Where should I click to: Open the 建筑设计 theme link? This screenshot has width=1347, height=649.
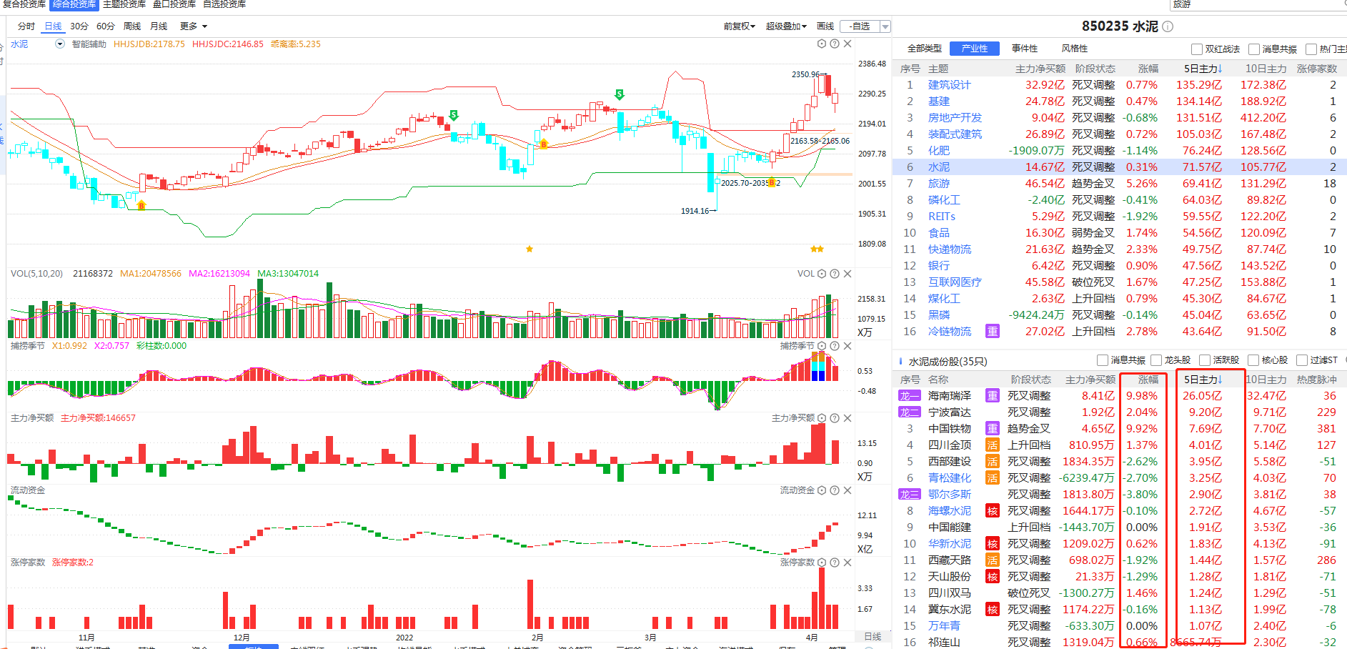(x=949, y=85)
